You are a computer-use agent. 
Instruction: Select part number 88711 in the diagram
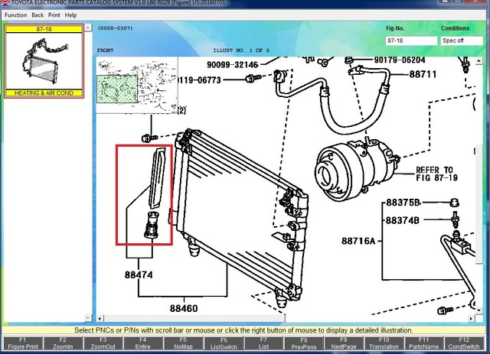(423, 74)
